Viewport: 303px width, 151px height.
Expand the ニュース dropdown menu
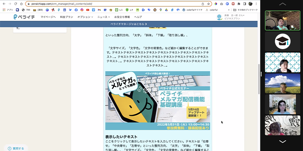point(103,17)
